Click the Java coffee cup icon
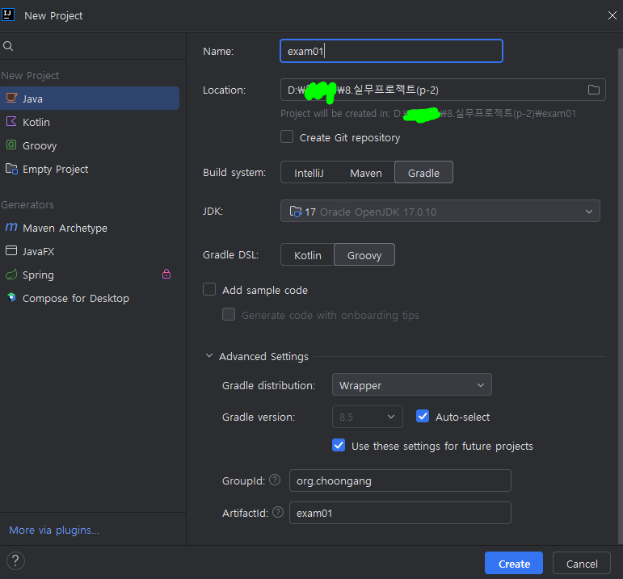 tap(11, 98)
